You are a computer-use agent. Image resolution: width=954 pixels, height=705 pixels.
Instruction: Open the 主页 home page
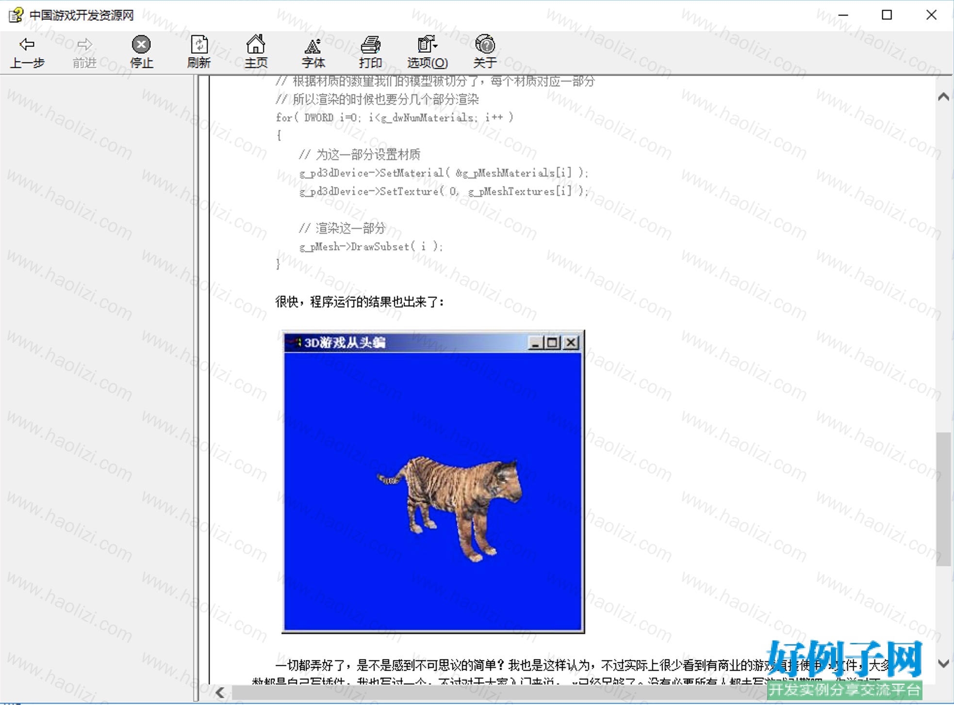(x=256, y=52)
